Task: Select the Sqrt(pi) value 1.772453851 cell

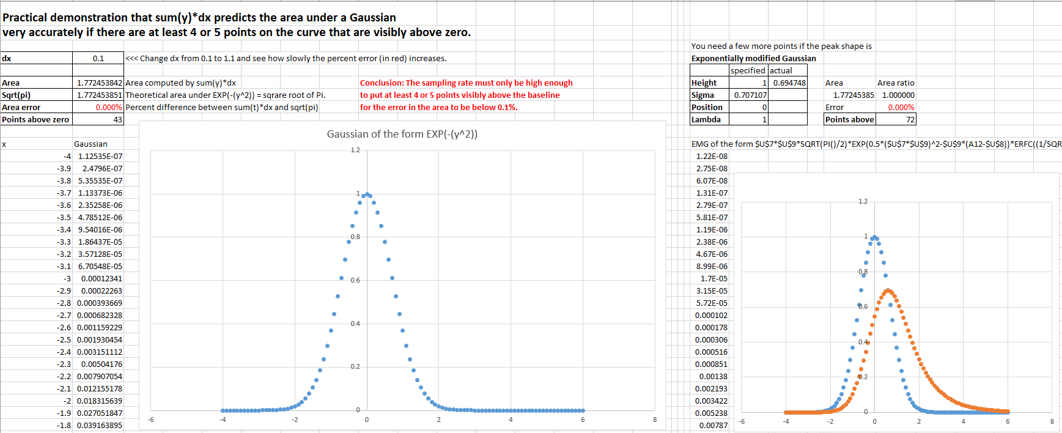Action: pos(99,95)
